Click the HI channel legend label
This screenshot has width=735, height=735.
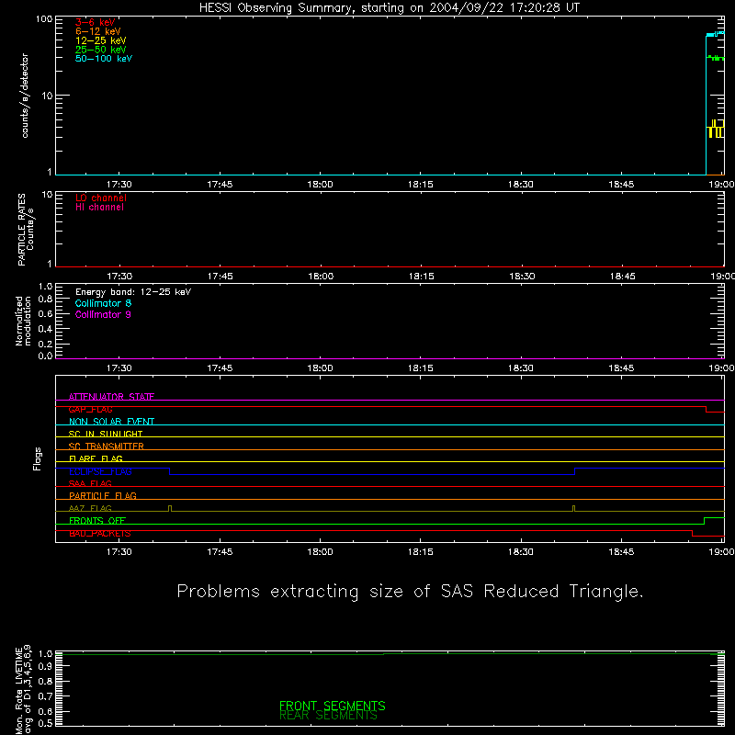tap(99, 208)
